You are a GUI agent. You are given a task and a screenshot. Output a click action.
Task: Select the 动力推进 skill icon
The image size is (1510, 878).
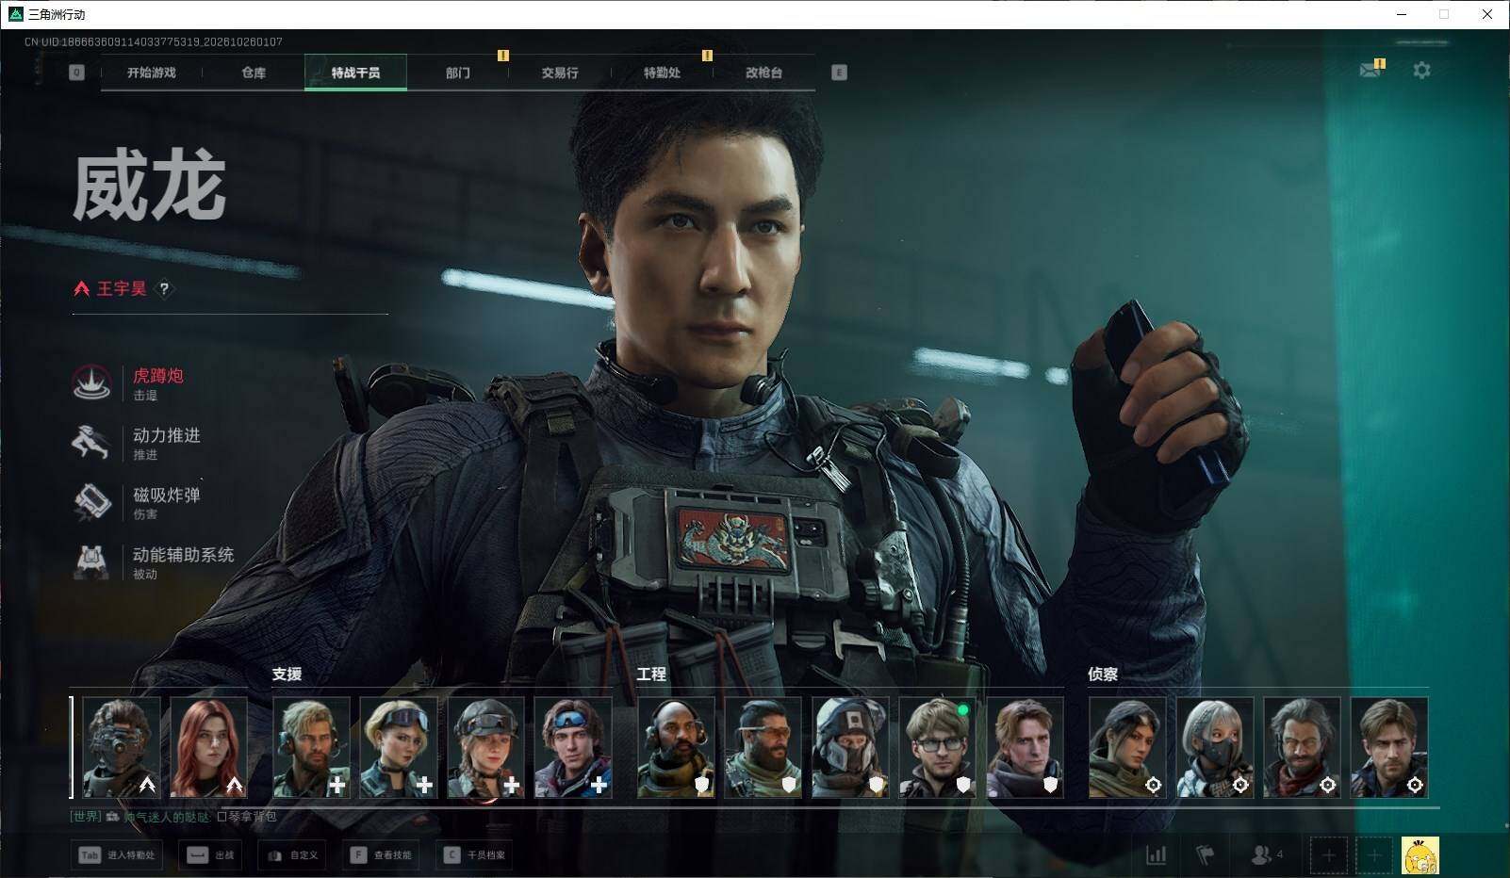point(91,443)
